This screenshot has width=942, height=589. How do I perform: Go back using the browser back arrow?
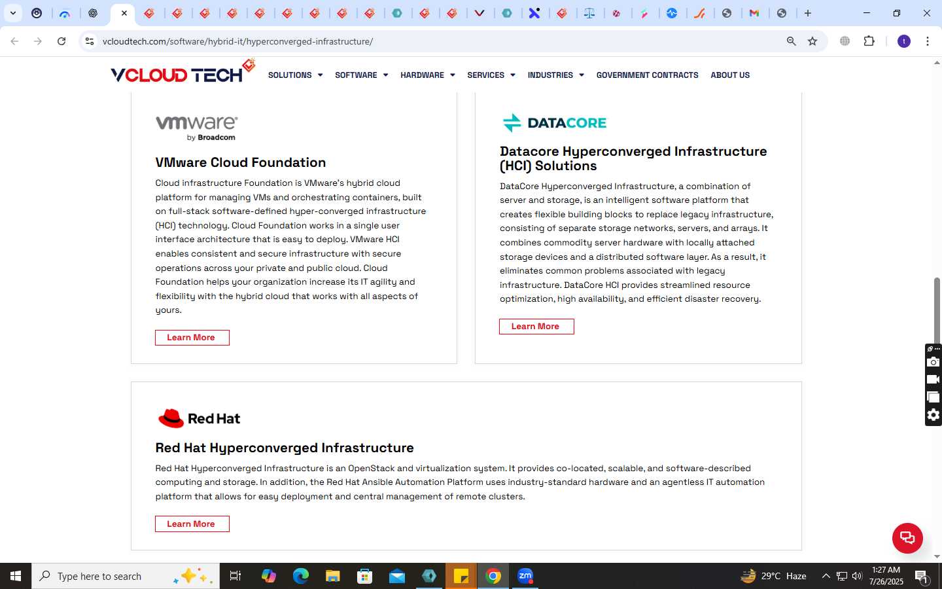pyautogui.click(x=14, y=41)
